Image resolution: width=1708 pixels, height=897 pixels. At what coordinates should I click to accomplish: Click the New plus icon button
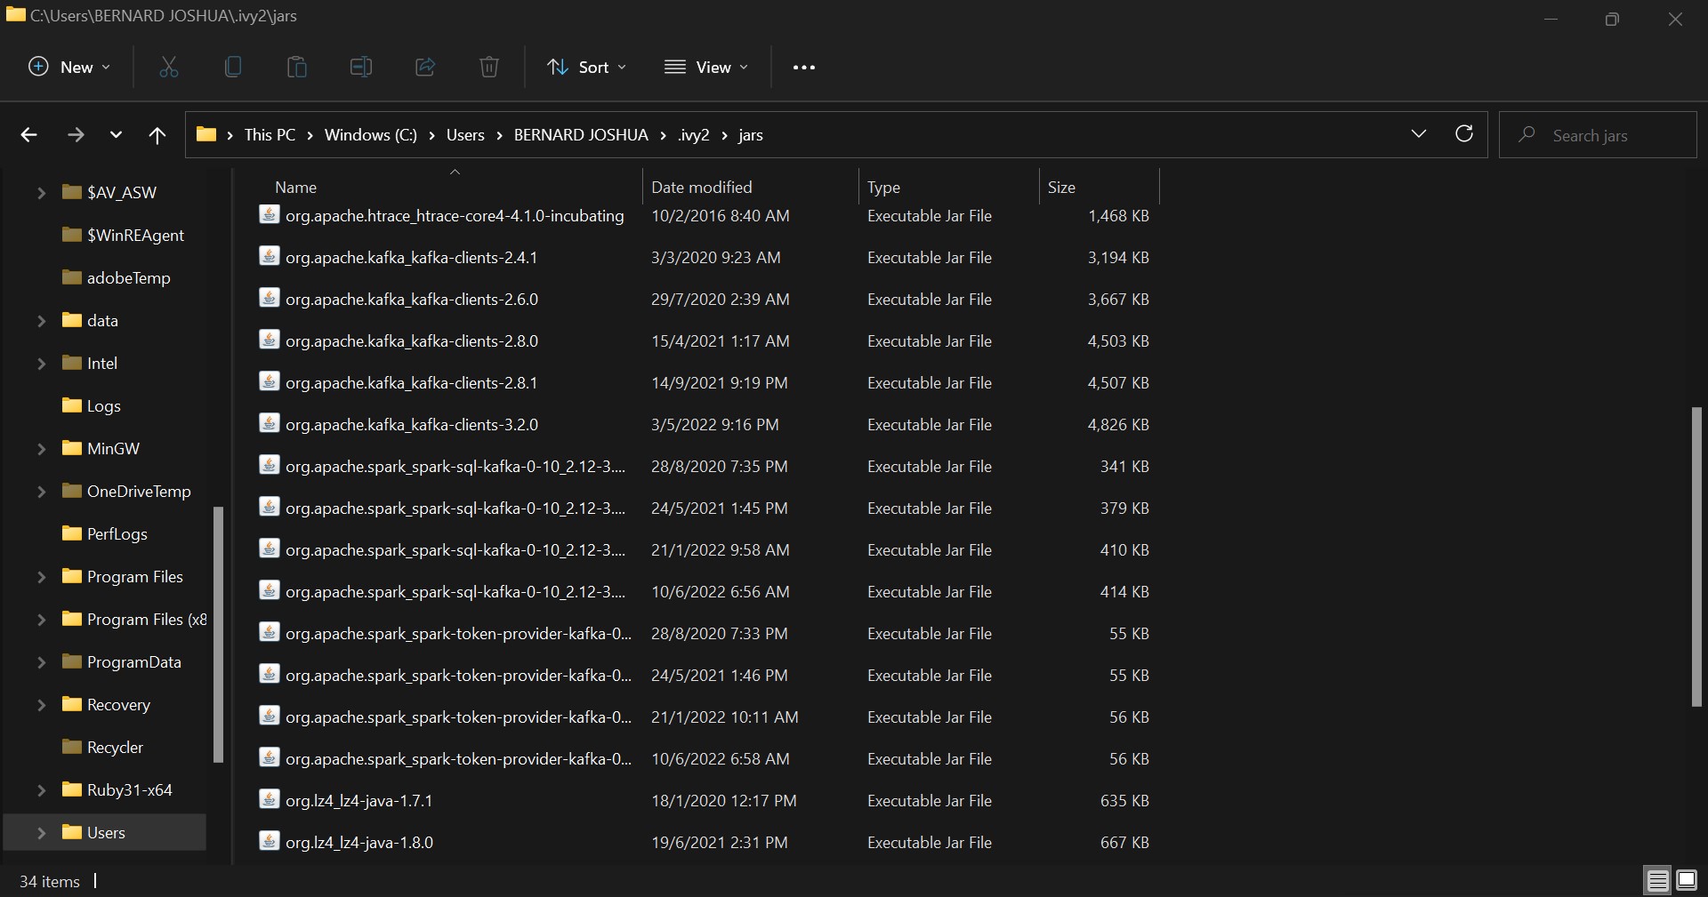point(69,67)
